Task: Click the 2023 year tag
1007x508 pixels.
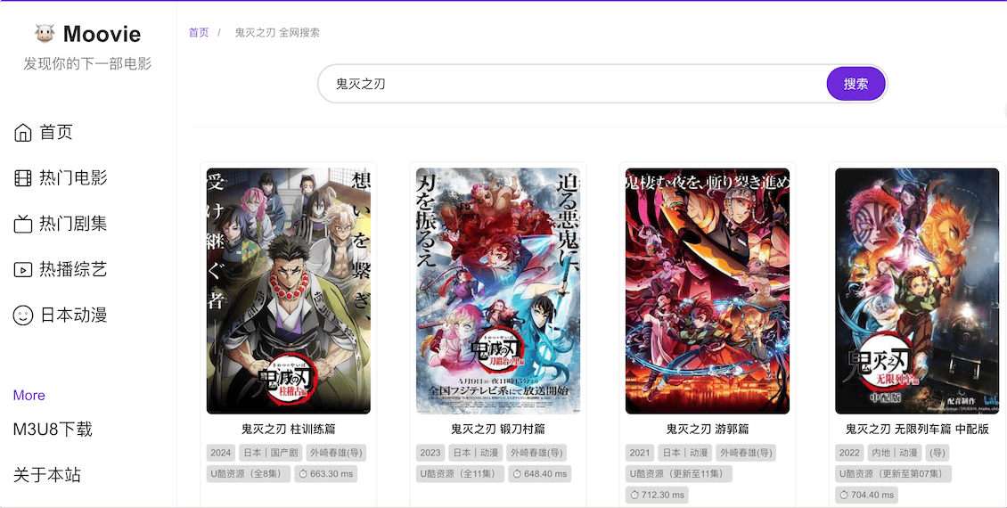Action: pos(430,453)
